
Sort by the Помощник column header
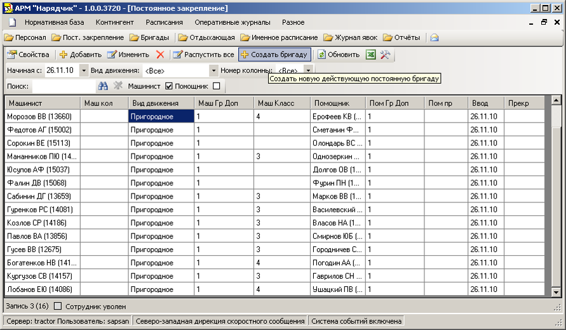[x=338, y=103]
